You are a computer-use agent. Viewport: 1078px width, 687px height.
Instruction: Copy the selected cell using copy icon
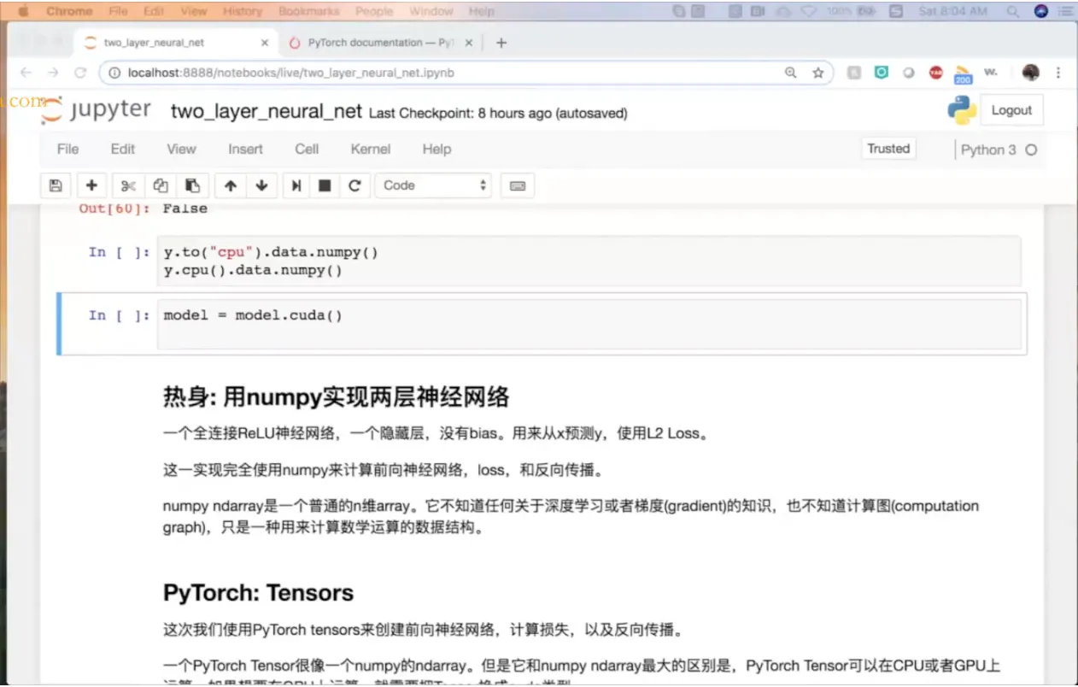click(160, 185)
